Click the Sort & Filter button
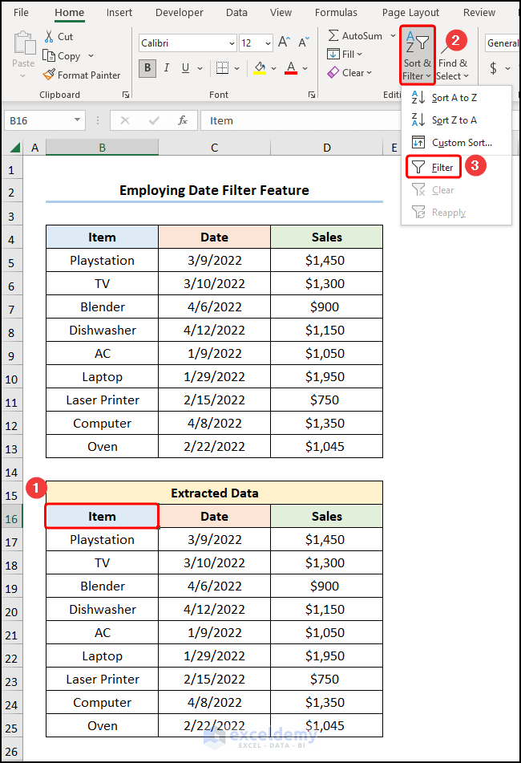Image resolution: width=521 pixels, height=763 pixels. pyautogui.click(x=417, y=55)
